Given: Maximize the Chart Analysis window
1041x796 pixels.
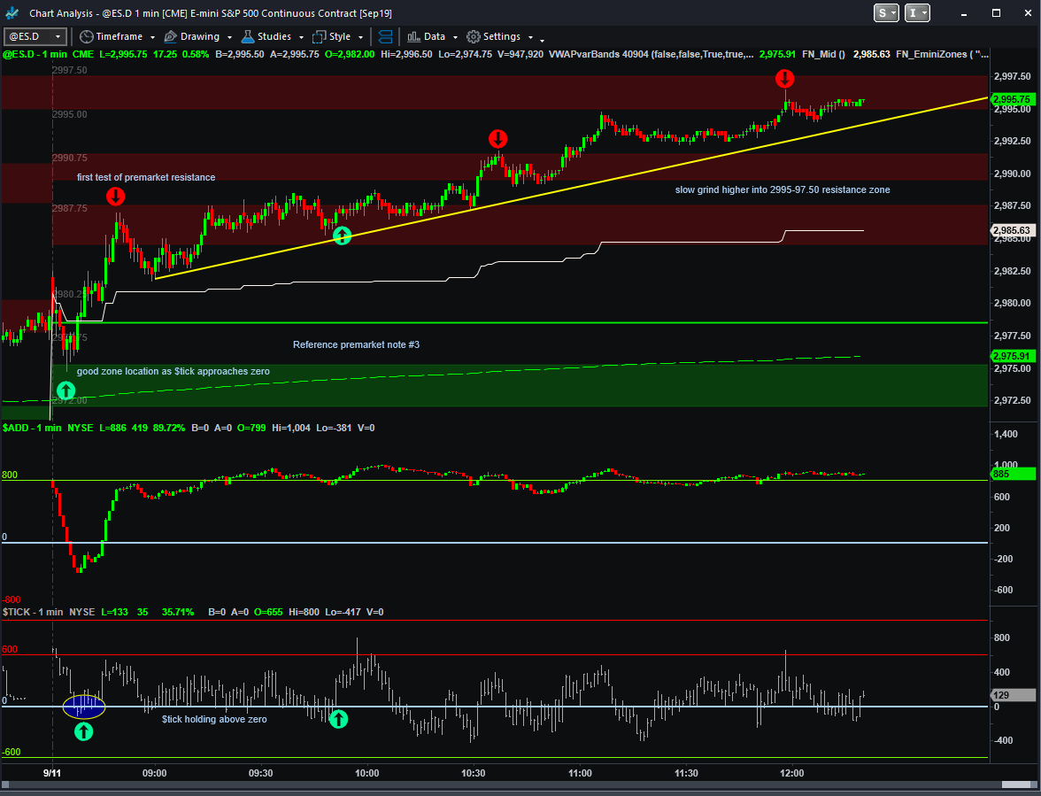Looking at the screenshot, I should (x=996, y=12).
